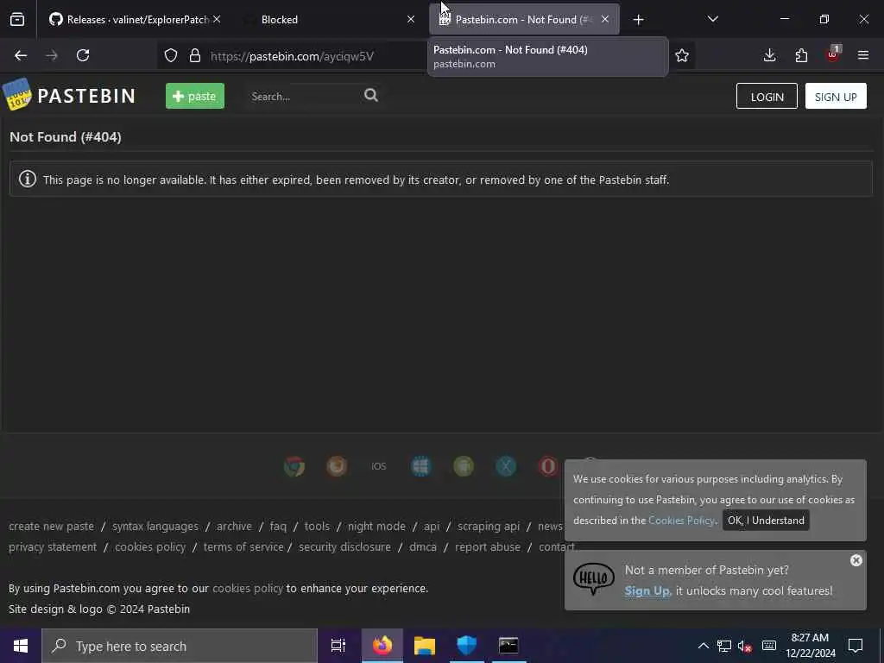Click Windows taskbar search box
Image resolution: width=884 pixels, height=663 pixels.
click(180, 646)
